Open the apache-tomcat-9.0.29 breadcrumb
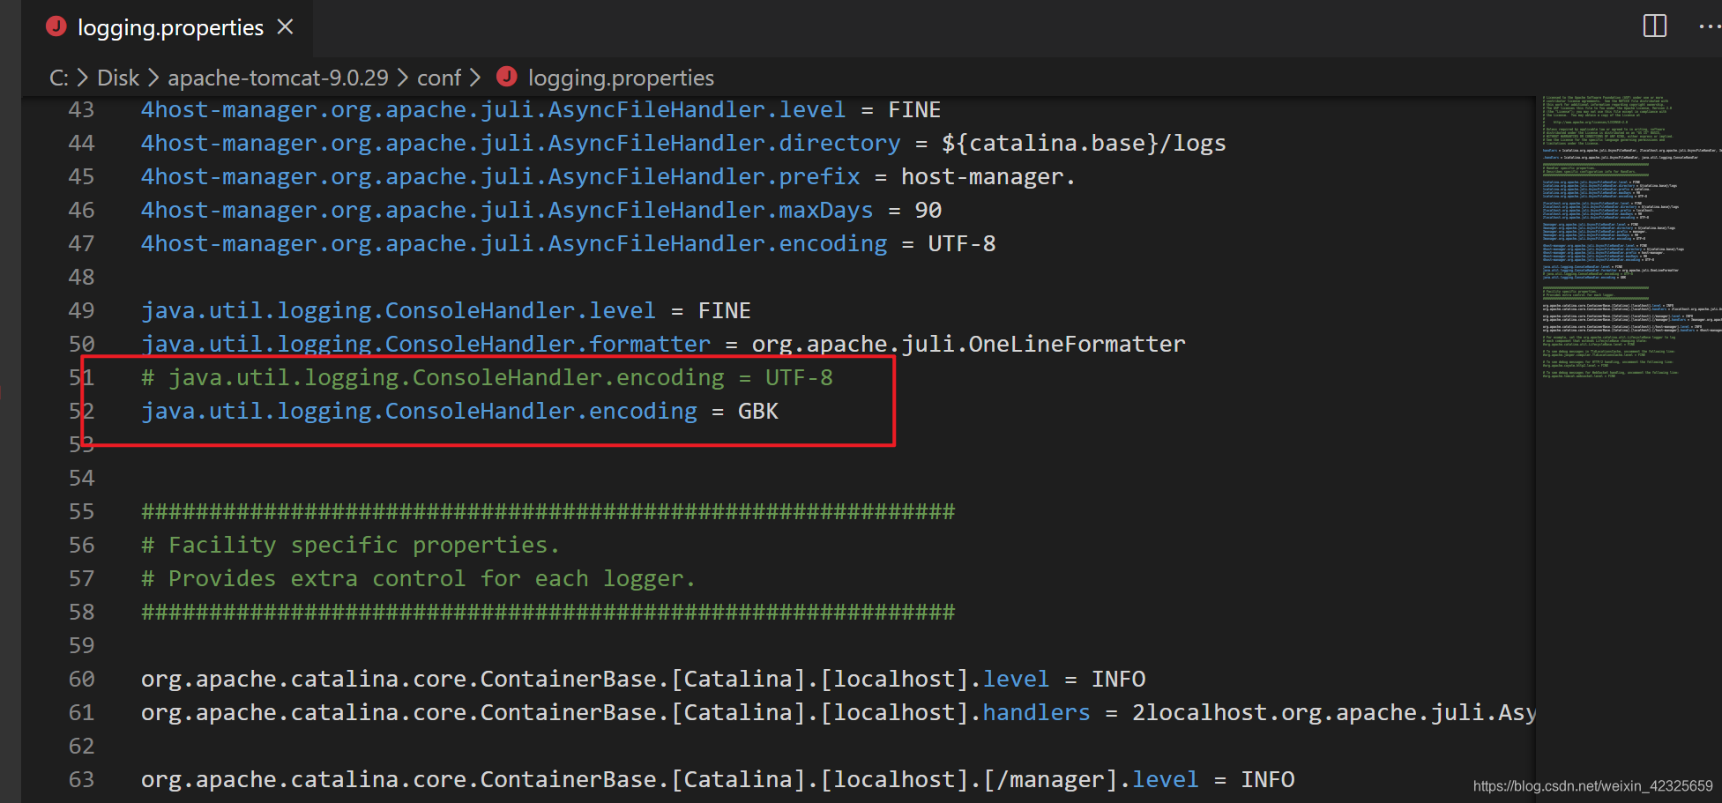The width and height of the screenshot is (1722, 803). (278, 78)
